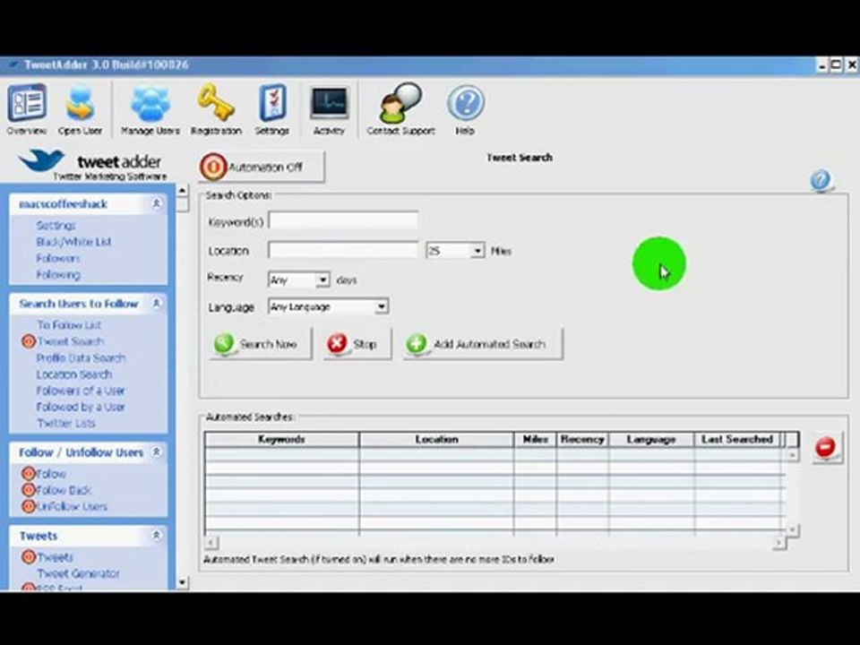Open To Follow List

(69, 324)
